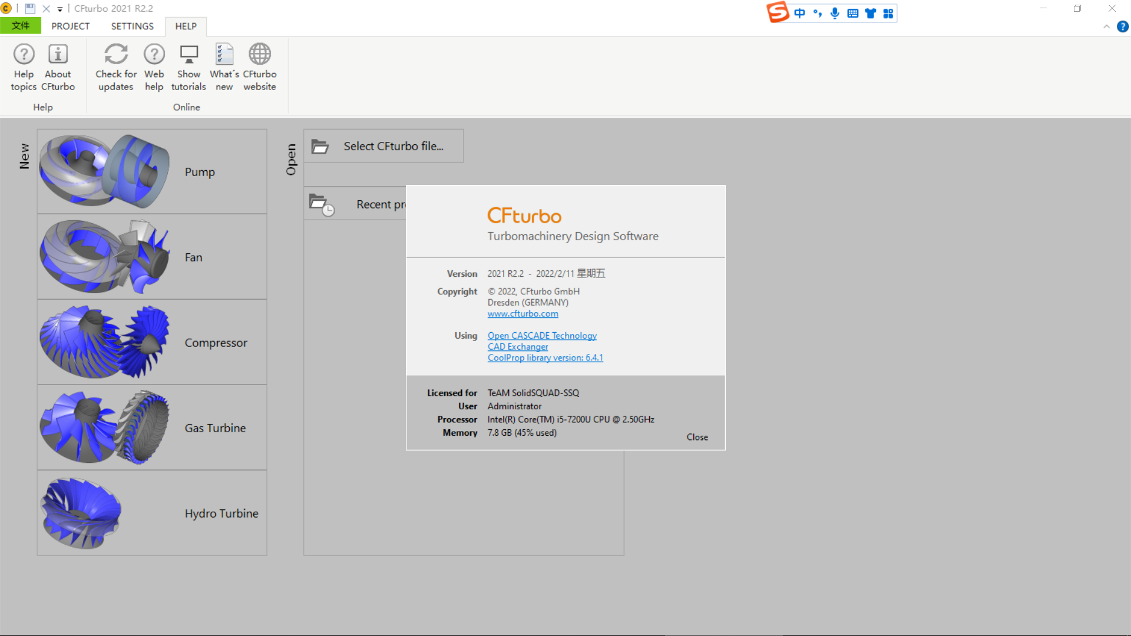Screen dimensions: 1131x636
Task: Click CFturbo logo in About dialog
Action: click(524, 216)
